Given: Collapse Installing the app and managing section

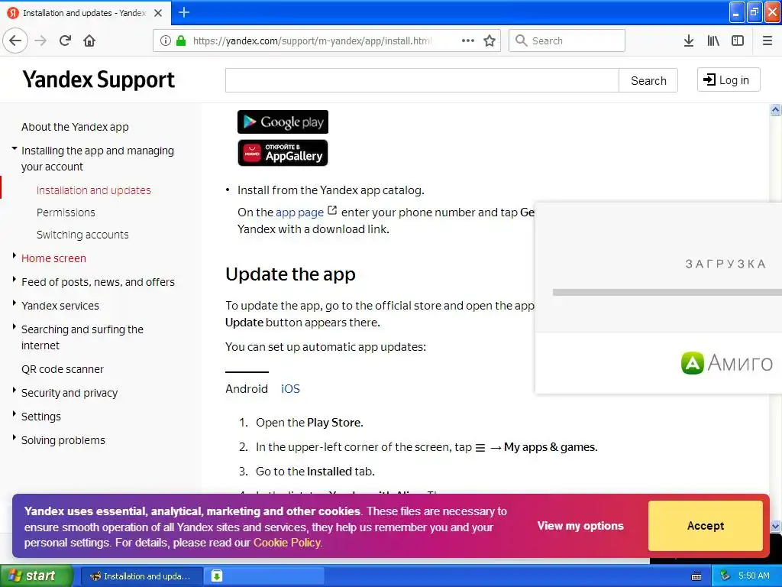Looking at the screenshot, I should [15, 149].
